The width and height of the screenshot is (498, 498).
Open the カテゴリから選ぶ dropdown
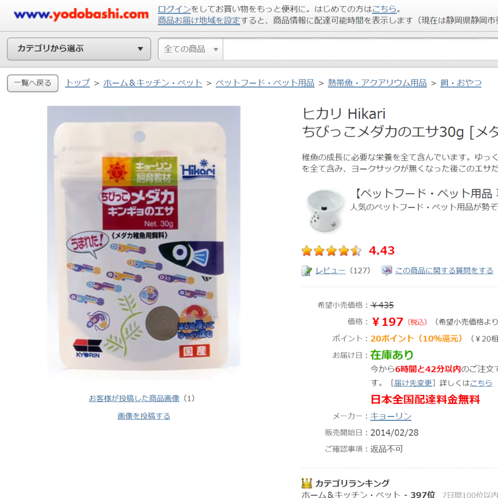click(79, 49)
